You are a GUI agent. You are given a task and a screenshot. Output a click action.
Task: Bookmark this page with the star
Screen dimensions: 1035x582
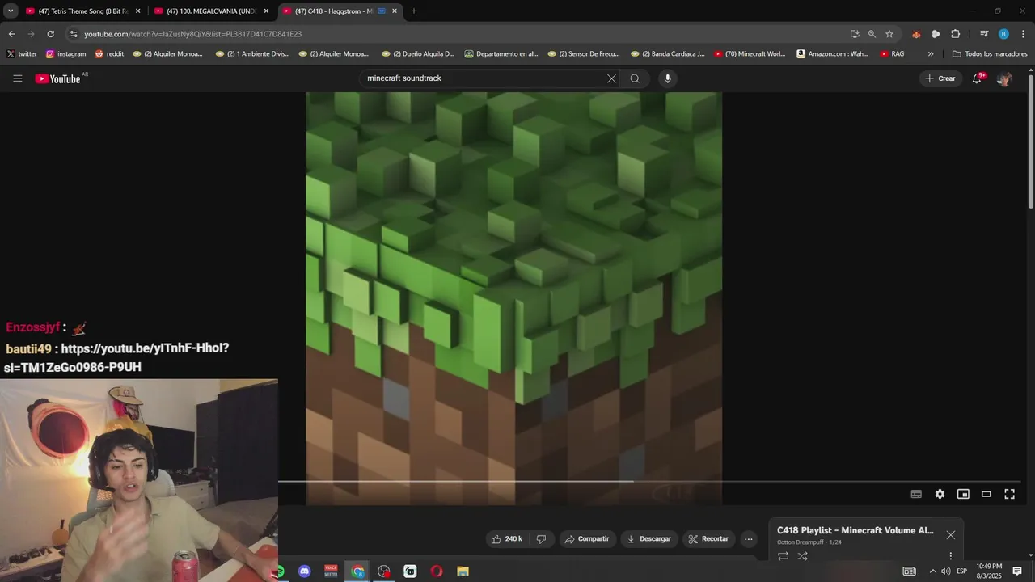coord(889,34)
